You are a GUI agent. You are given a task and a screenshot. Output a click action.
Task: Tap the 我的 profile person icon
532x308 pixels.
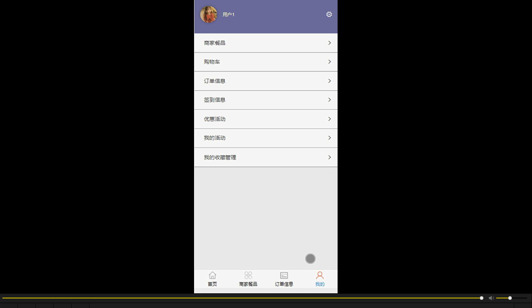tap(320, 275)
